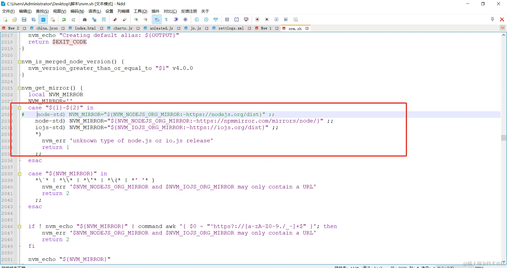The height and width of the screenshot is (268, 507).
Task: Click the redo arrow icon
Action: (73, 20)
